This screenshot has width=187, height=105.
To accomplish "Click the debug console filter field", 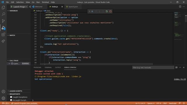I will (x=153, y=67).
